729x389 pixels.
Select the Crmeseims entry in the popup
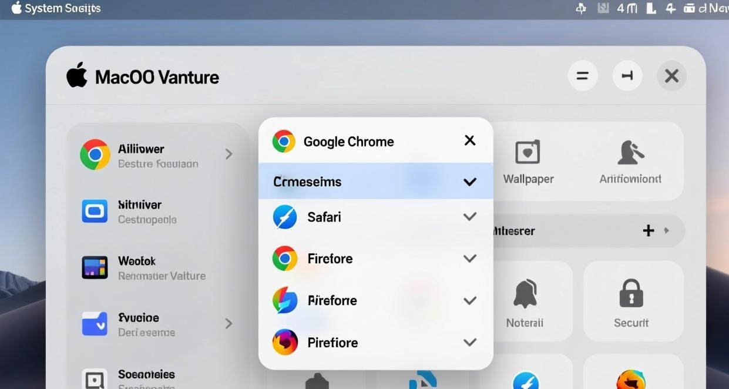tap(376, 181)
